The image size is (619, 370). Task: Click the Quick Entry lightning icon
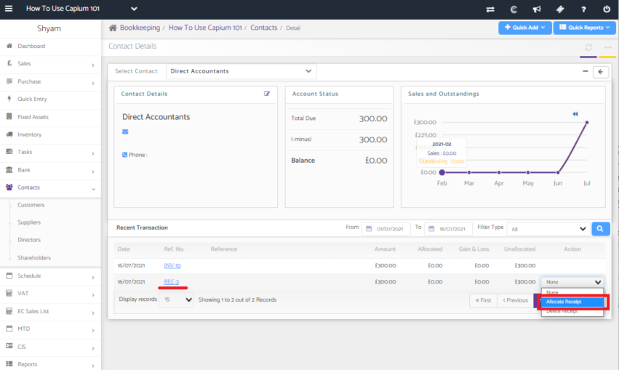click(9, 99)
